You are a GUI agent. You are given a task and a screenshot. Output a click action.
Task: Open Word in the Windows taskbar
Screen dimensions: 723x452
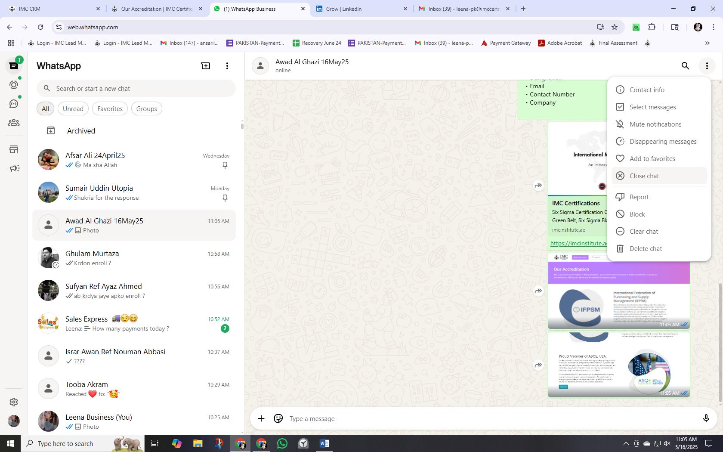pyautogui.click(x=324, y=443)
